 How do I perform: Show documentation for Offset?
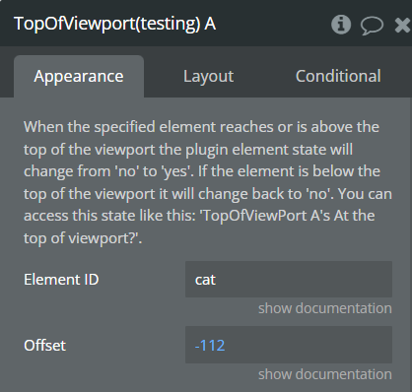click(325, 374)
